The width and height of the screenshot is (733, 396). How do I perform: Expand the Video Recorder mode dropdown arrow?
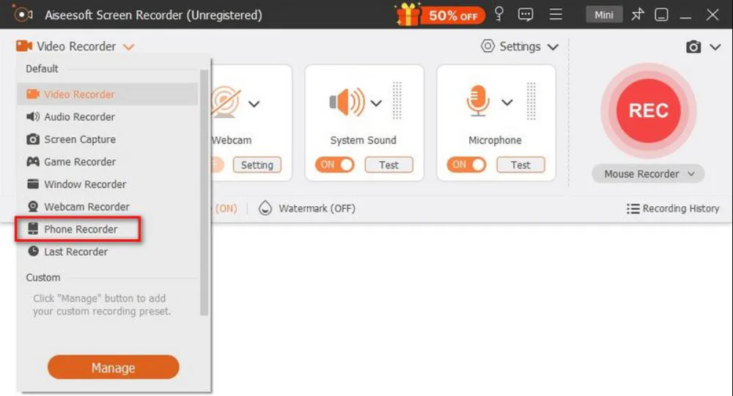click(x=128, y=47)
